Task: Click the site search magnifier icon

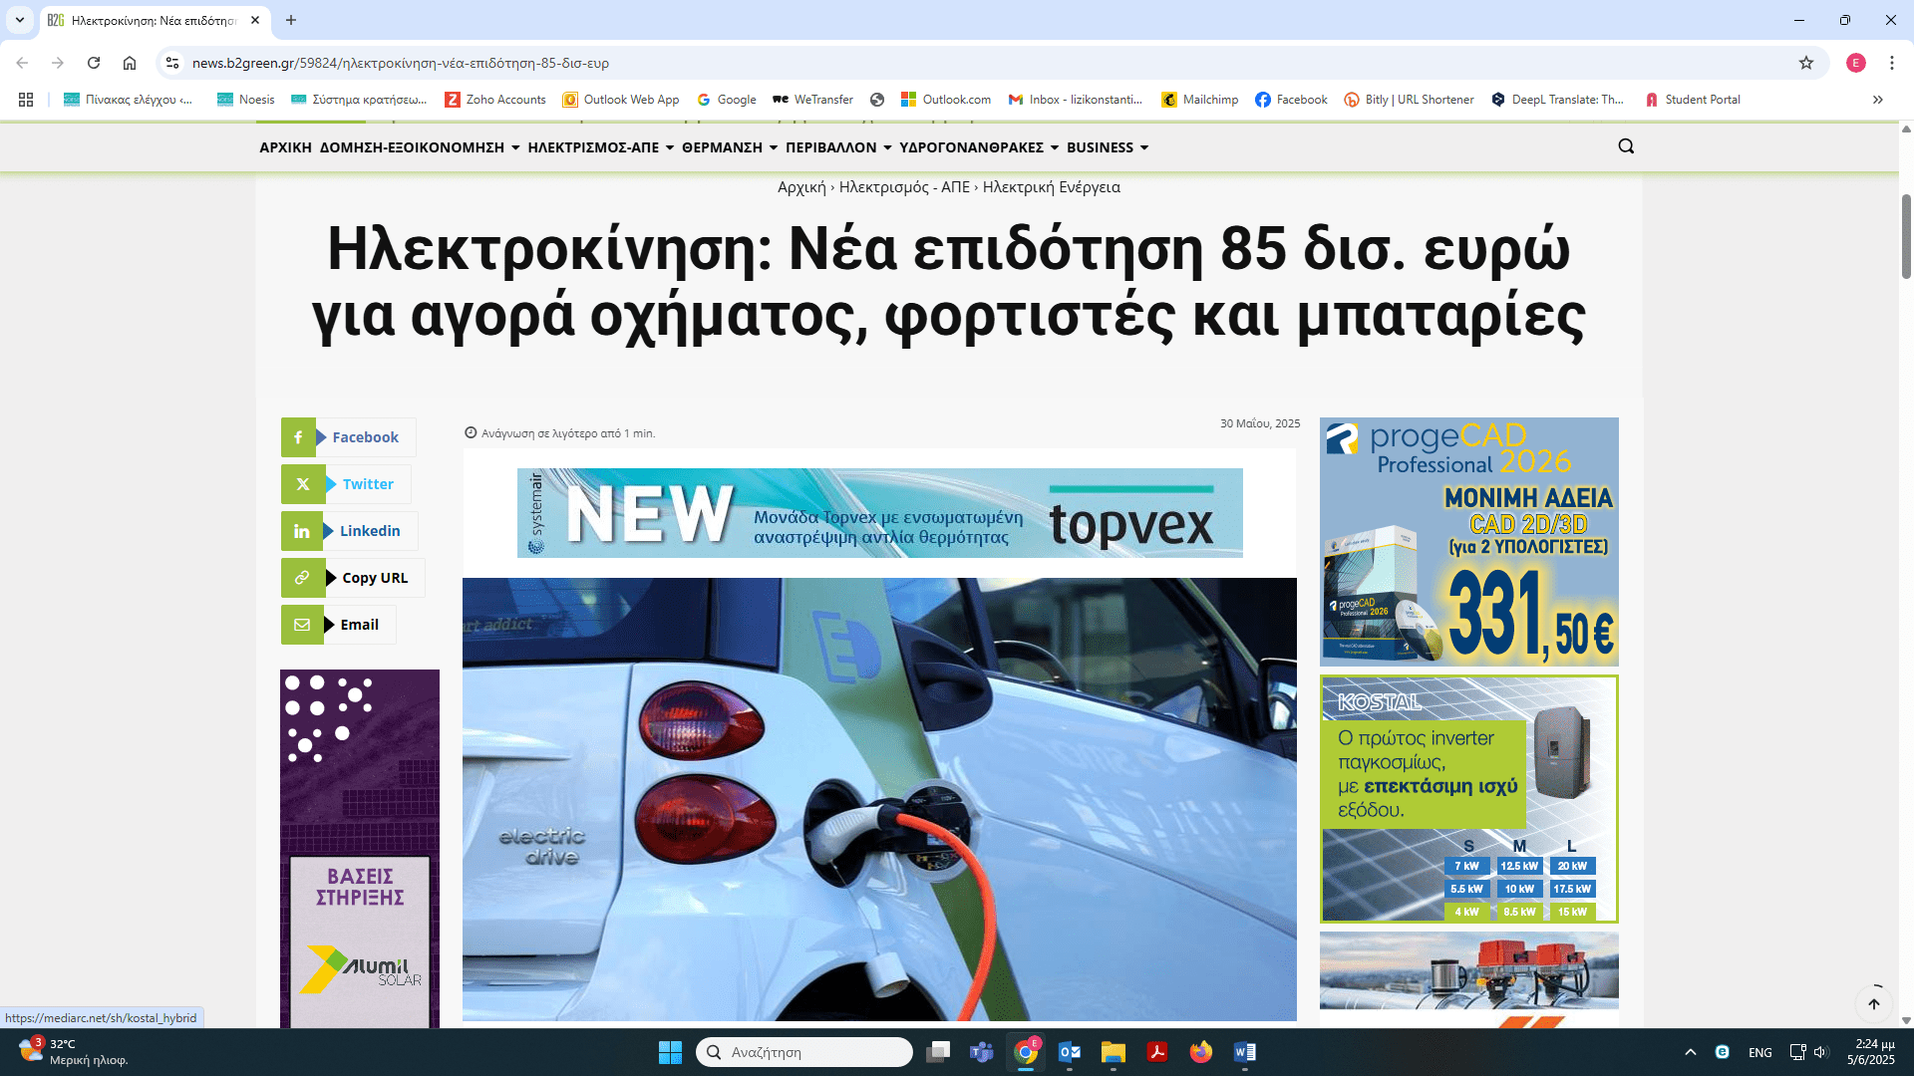Action: (x=1626, y=146)
